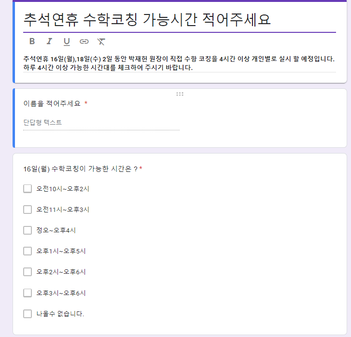Viewport: 351px width, 337px height.
Task: Enable the 오후2시~오후6시 checkbox
Action: click(28, 272)
